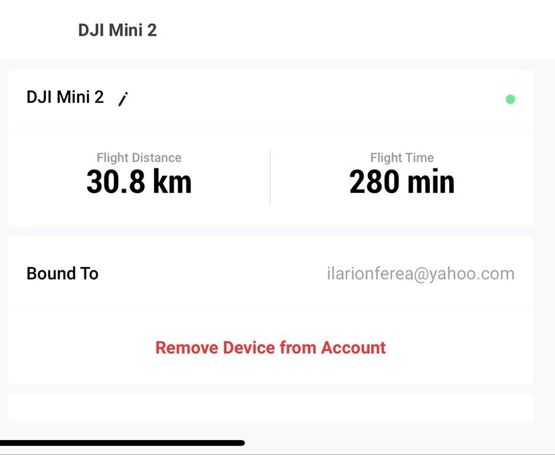Image resolution: width=555 pixels, height=455 pixels.
Task: Tap the black home indicator bar
Action: [122, 443]
